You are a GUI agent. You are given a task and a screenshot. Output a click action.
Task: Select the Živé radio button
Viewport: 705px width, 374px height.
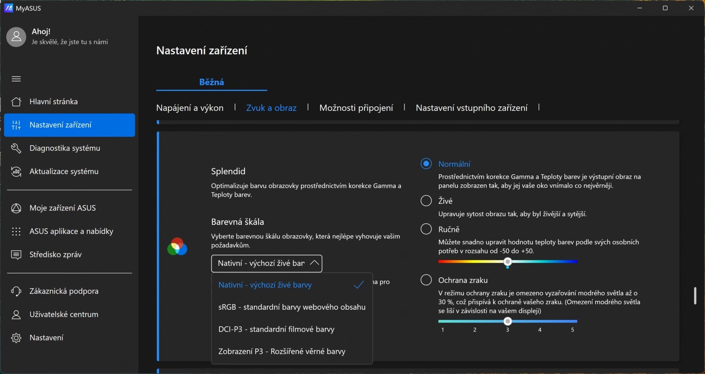click(x=426, y=201)
